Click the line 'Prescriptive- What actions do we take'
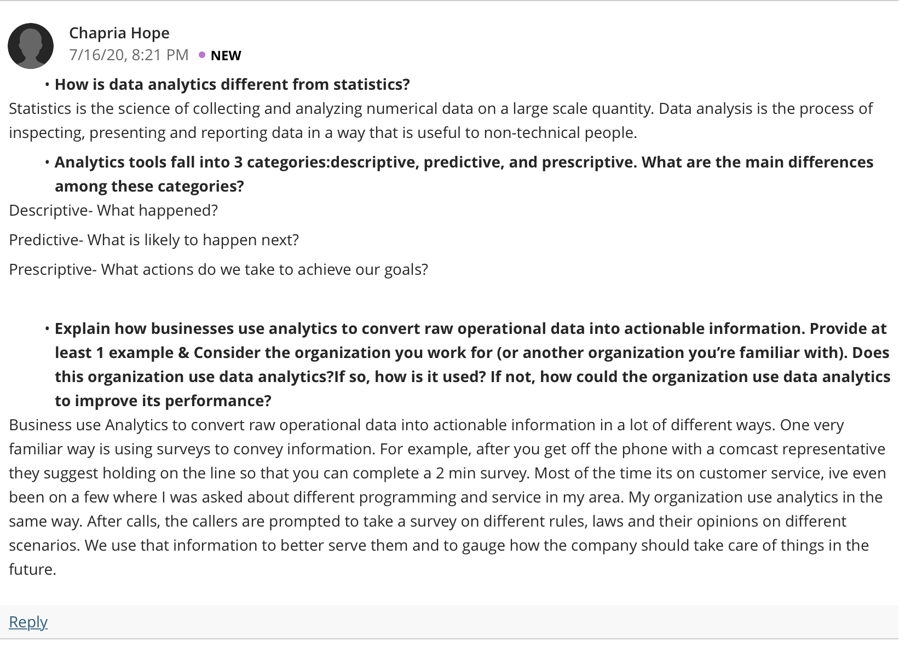 [x=218, y=269]
